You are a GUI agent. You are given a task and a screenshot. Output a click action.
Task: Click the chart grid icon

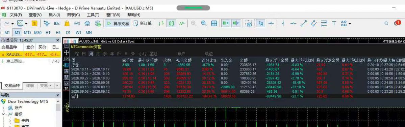[x=214, y=24]
